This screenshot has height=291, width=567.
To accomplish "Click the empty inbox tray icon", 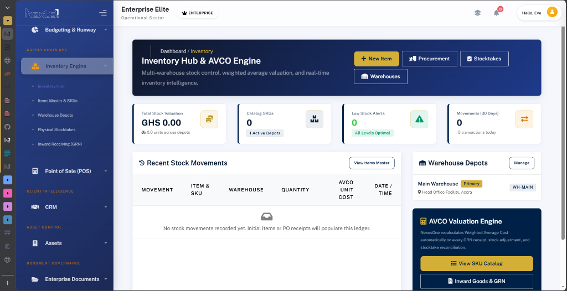I will [266, 217].
